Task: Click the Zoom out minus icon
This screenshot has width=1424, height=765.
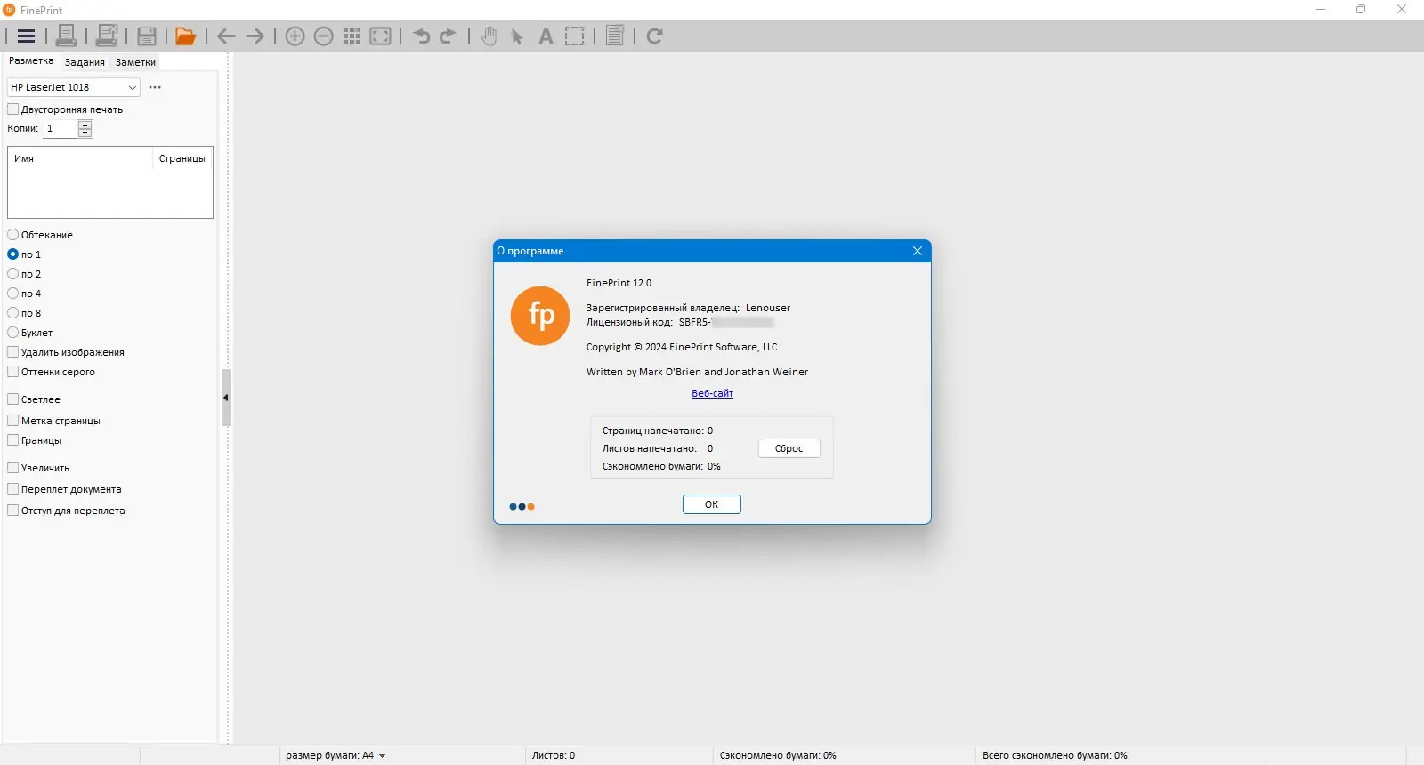Action: 324,36
